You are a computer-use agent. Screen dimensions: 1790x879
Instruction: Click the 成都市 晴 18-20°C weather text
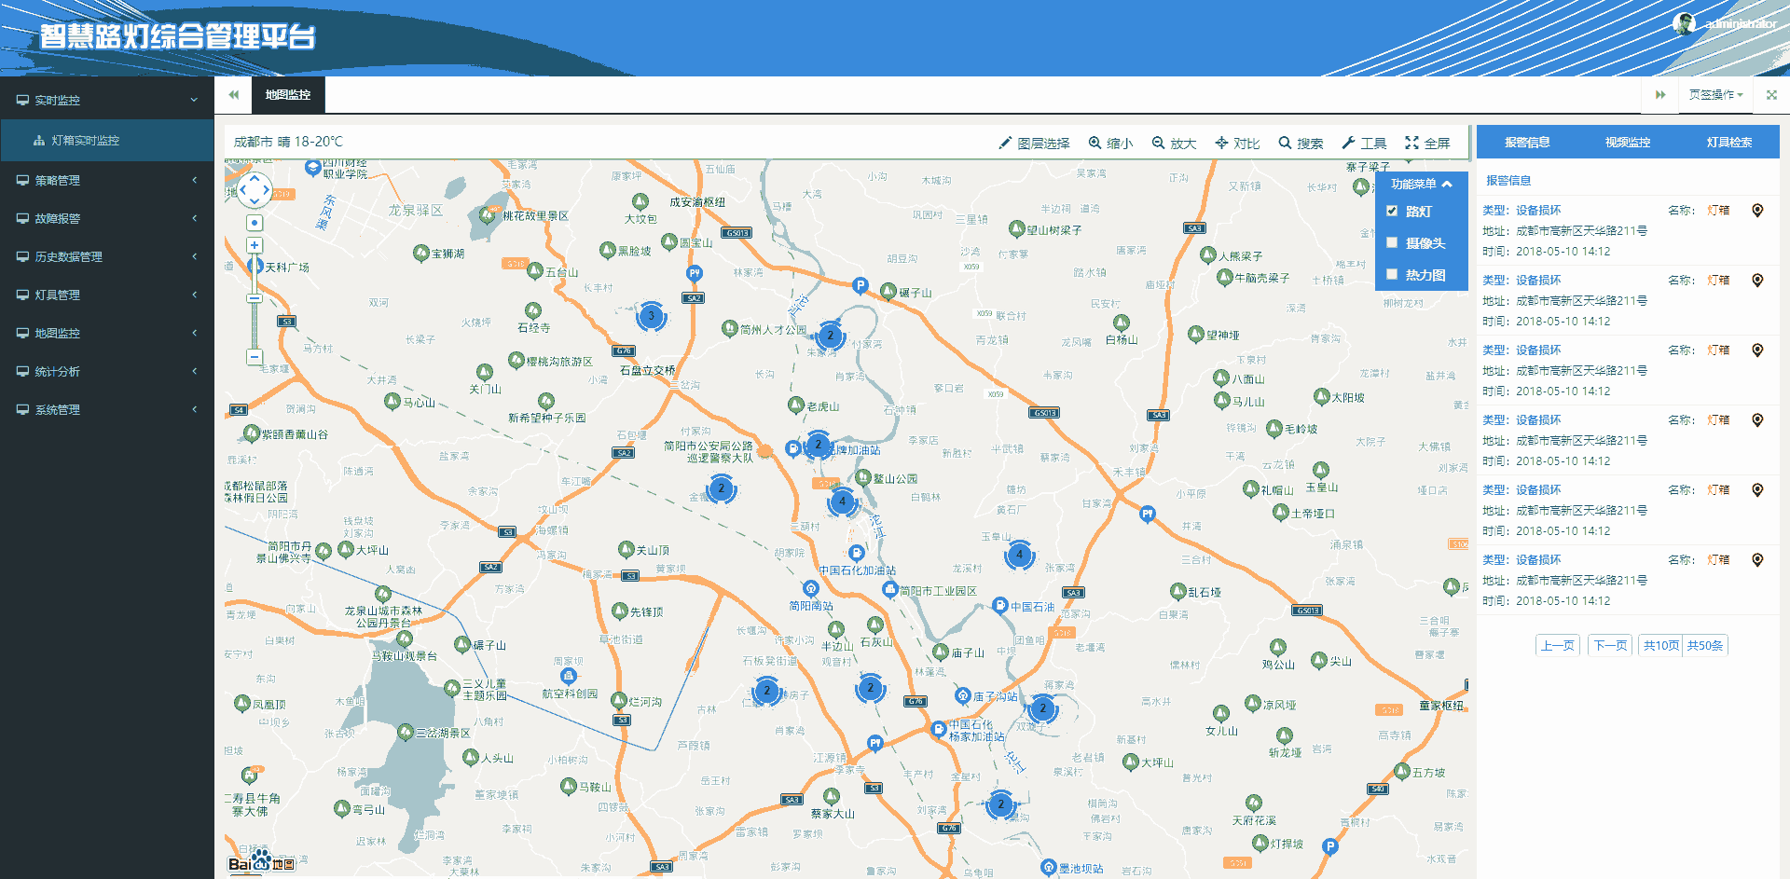coord(288,142)
